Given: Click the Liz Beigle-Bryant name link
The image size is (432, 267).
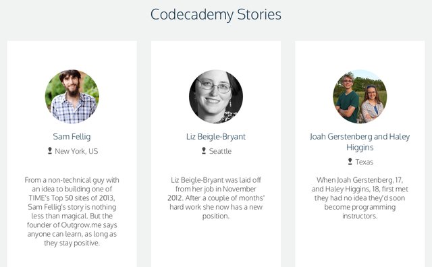Looking at the screenshot, I should (x=216, y=136).
